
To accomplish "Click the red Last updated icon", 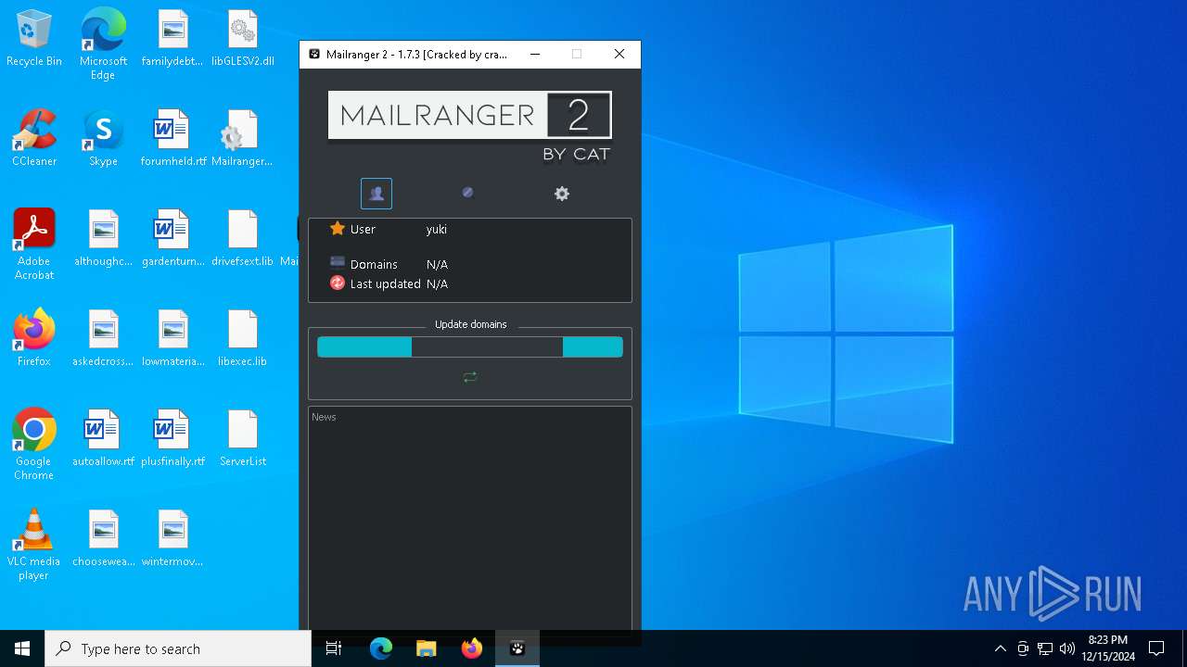I will click(x=338, y=283).
